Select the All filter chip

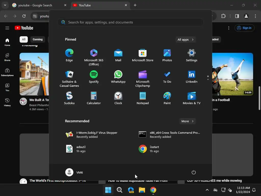(x=24, y=39)
